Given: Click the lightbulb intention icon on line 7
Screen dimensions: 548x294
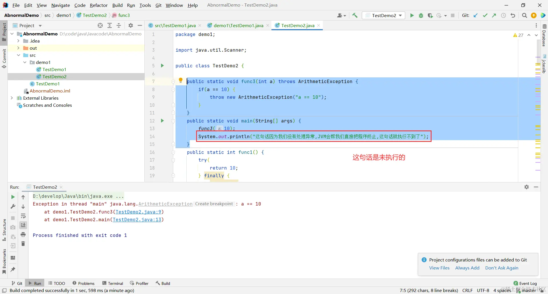Looking at the screenshot, I should point(181,80).
